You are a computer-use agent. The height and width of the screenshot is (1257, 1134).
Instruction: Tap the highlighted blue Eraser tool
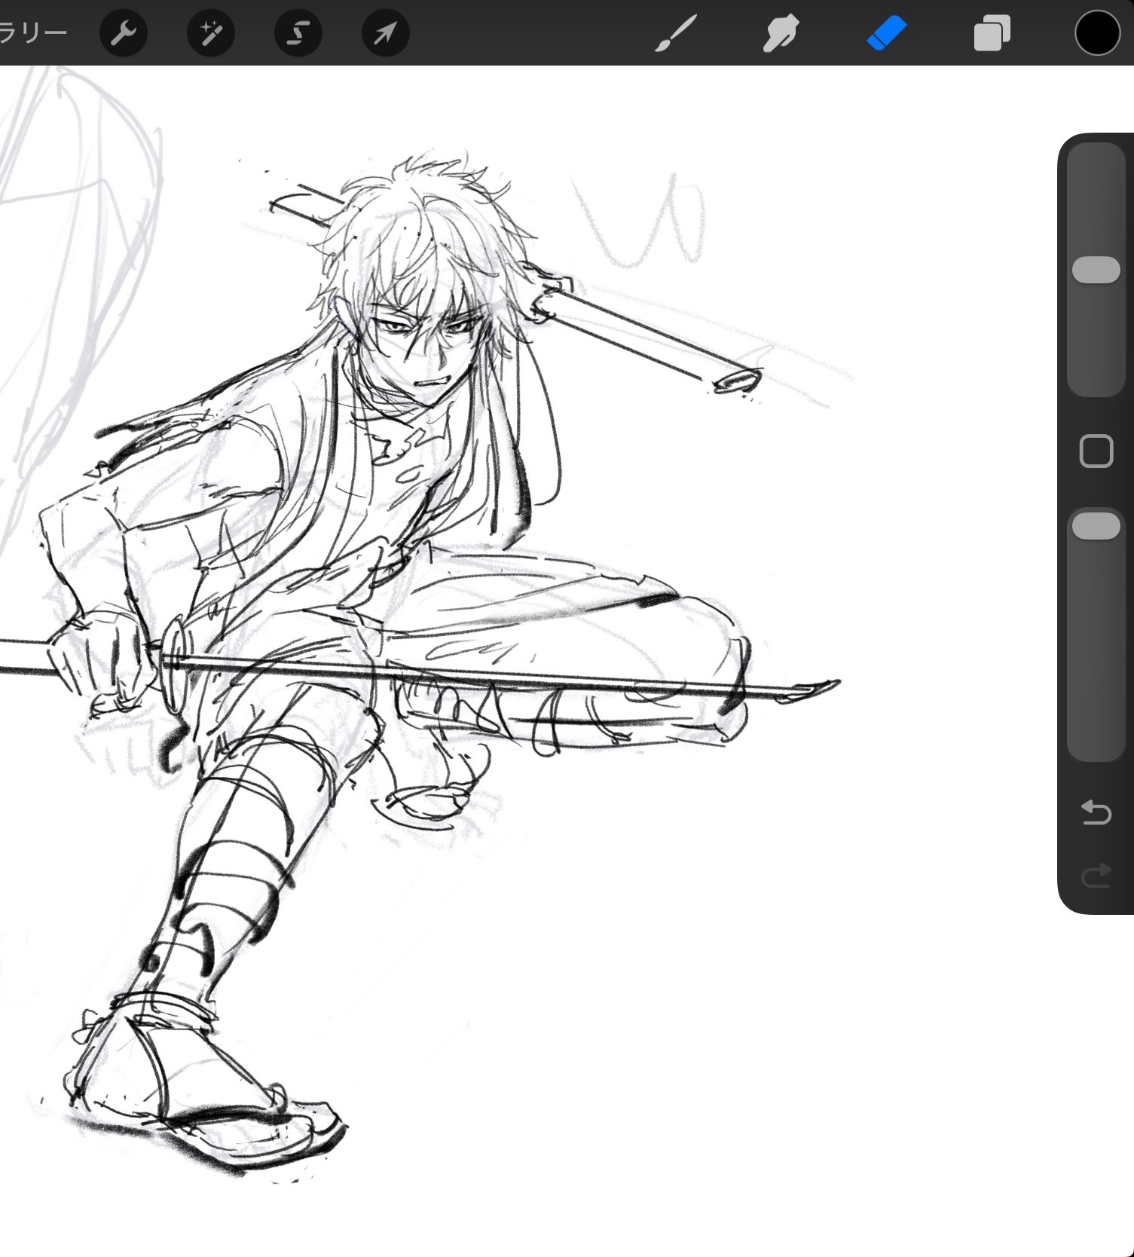pyautogui.click(x=887, y=34)
